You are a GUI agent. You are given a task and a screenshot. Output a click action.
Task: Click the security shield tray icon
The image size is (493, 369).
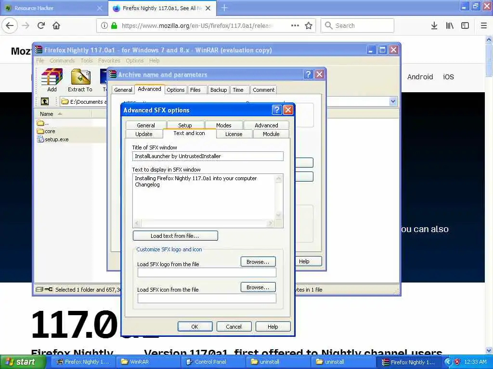coord(457,362)
